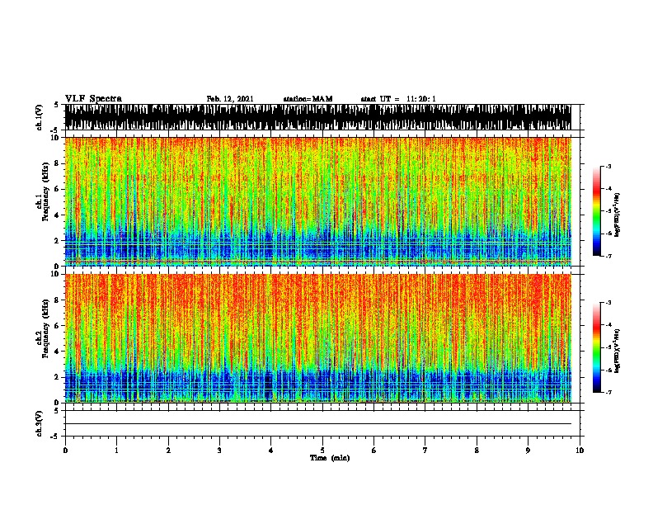Click the "VLF Spectra" plot title
The width and height of the screenshot is (653, 505).
[x=93, y=99]
